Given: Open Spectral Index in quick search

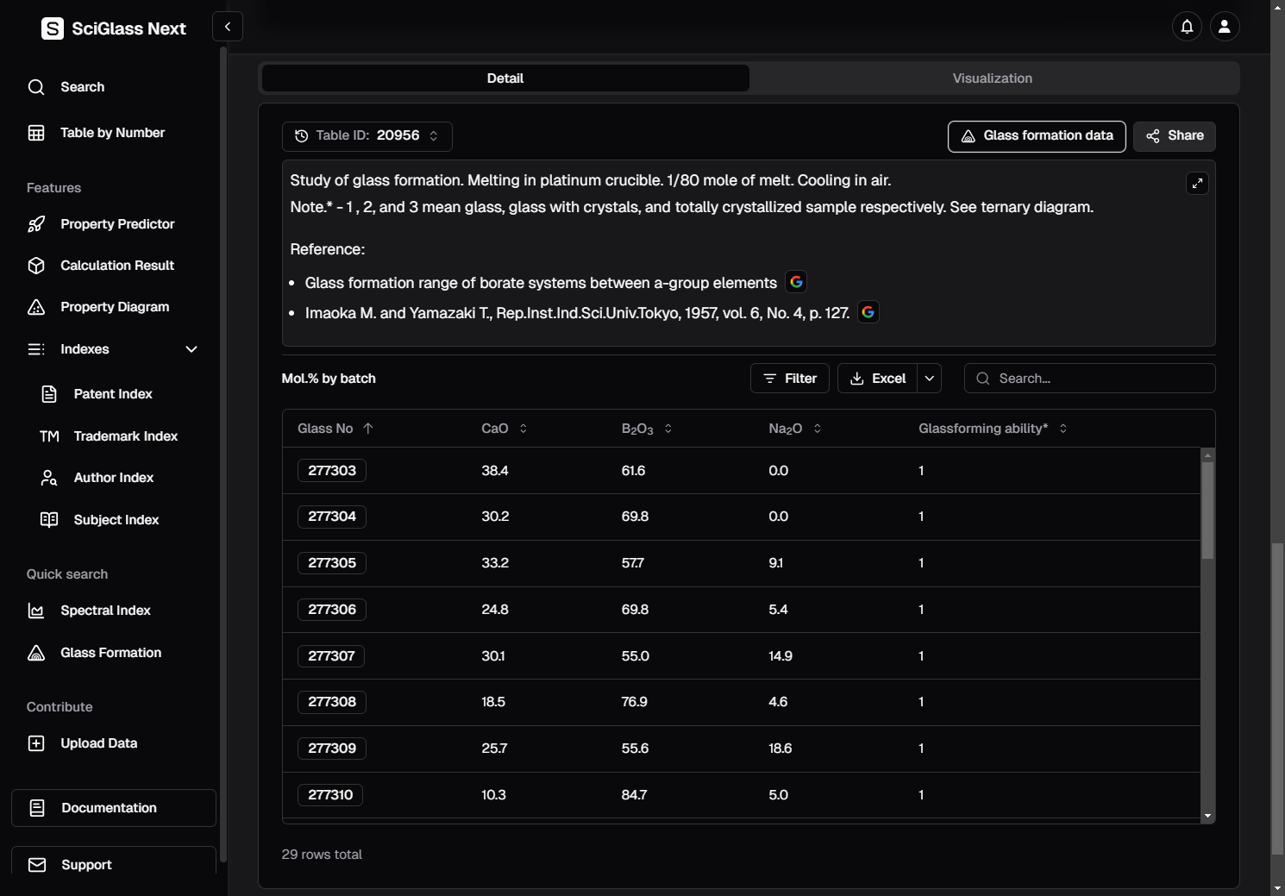Looking at the screenshot, I should point(105,611).
